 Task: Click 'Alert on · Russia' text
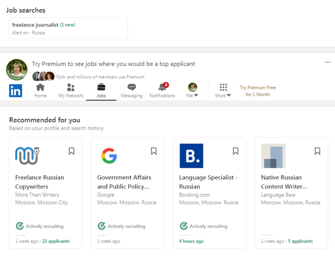tap(29, 33)
